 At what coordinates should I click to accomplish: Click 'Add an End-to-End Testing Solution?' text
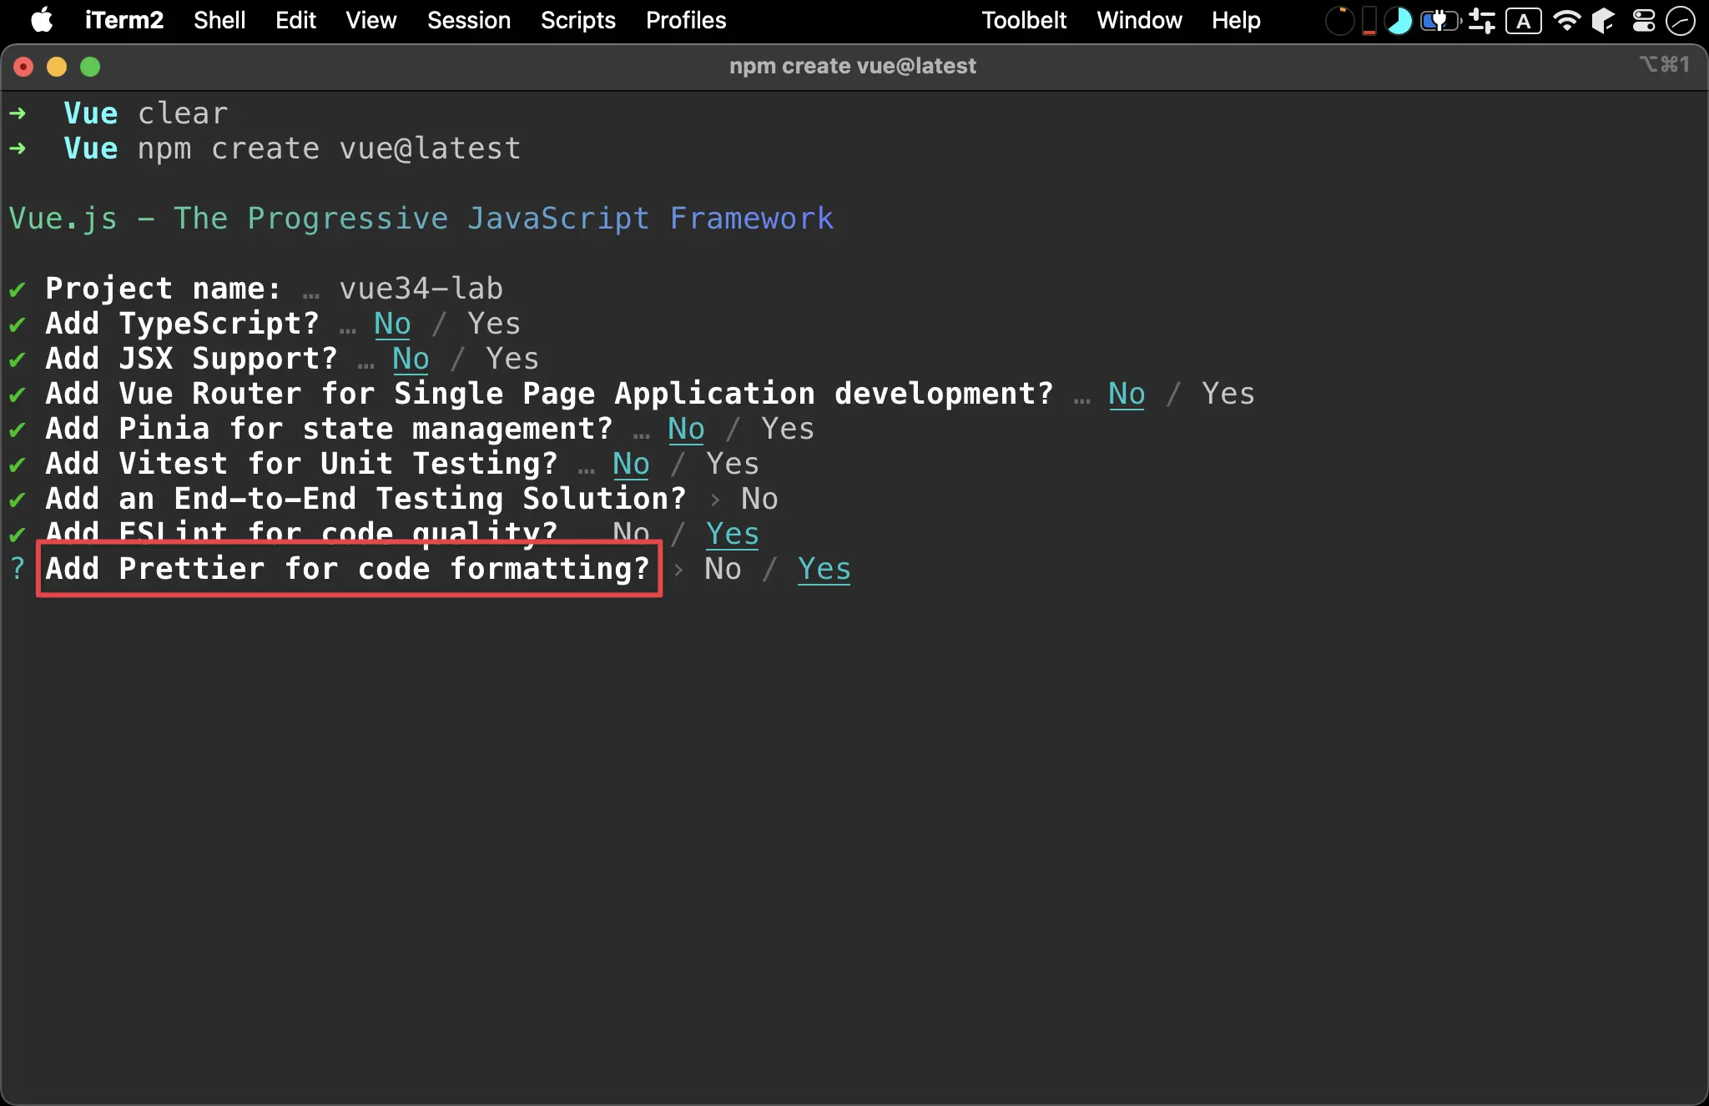pos(365,499)
